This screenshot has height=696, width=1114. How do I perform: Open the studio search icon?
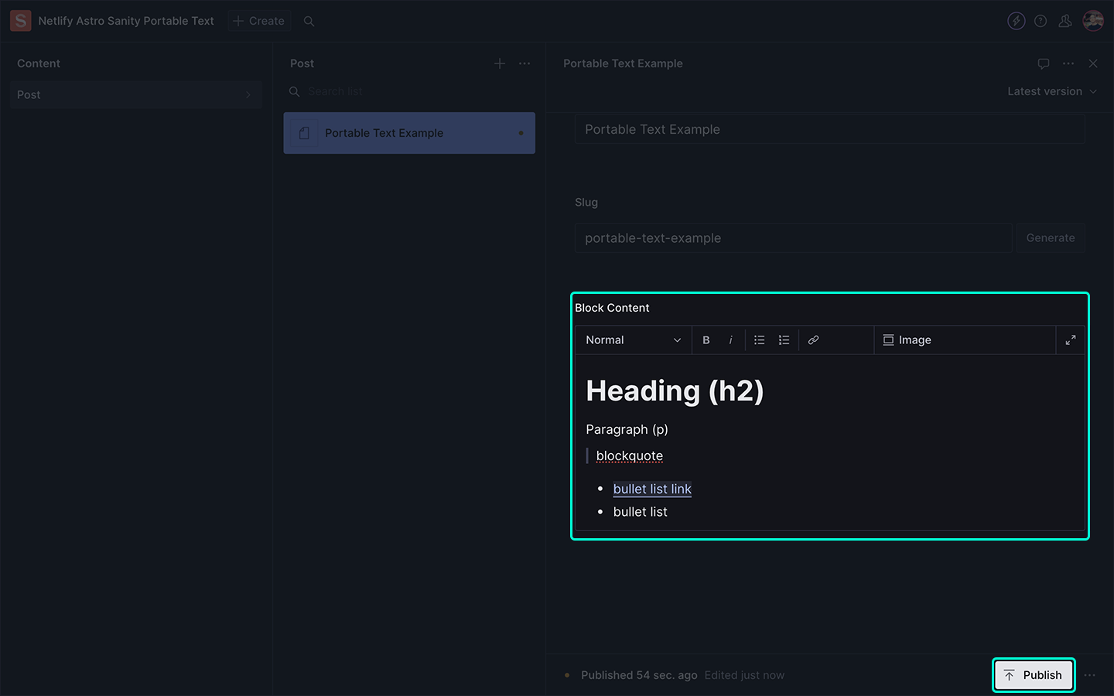pos(309,21)
